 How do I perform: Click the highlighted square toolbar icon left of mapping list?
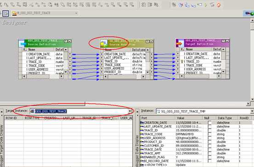pyautogui.click(x=6, y=13)
